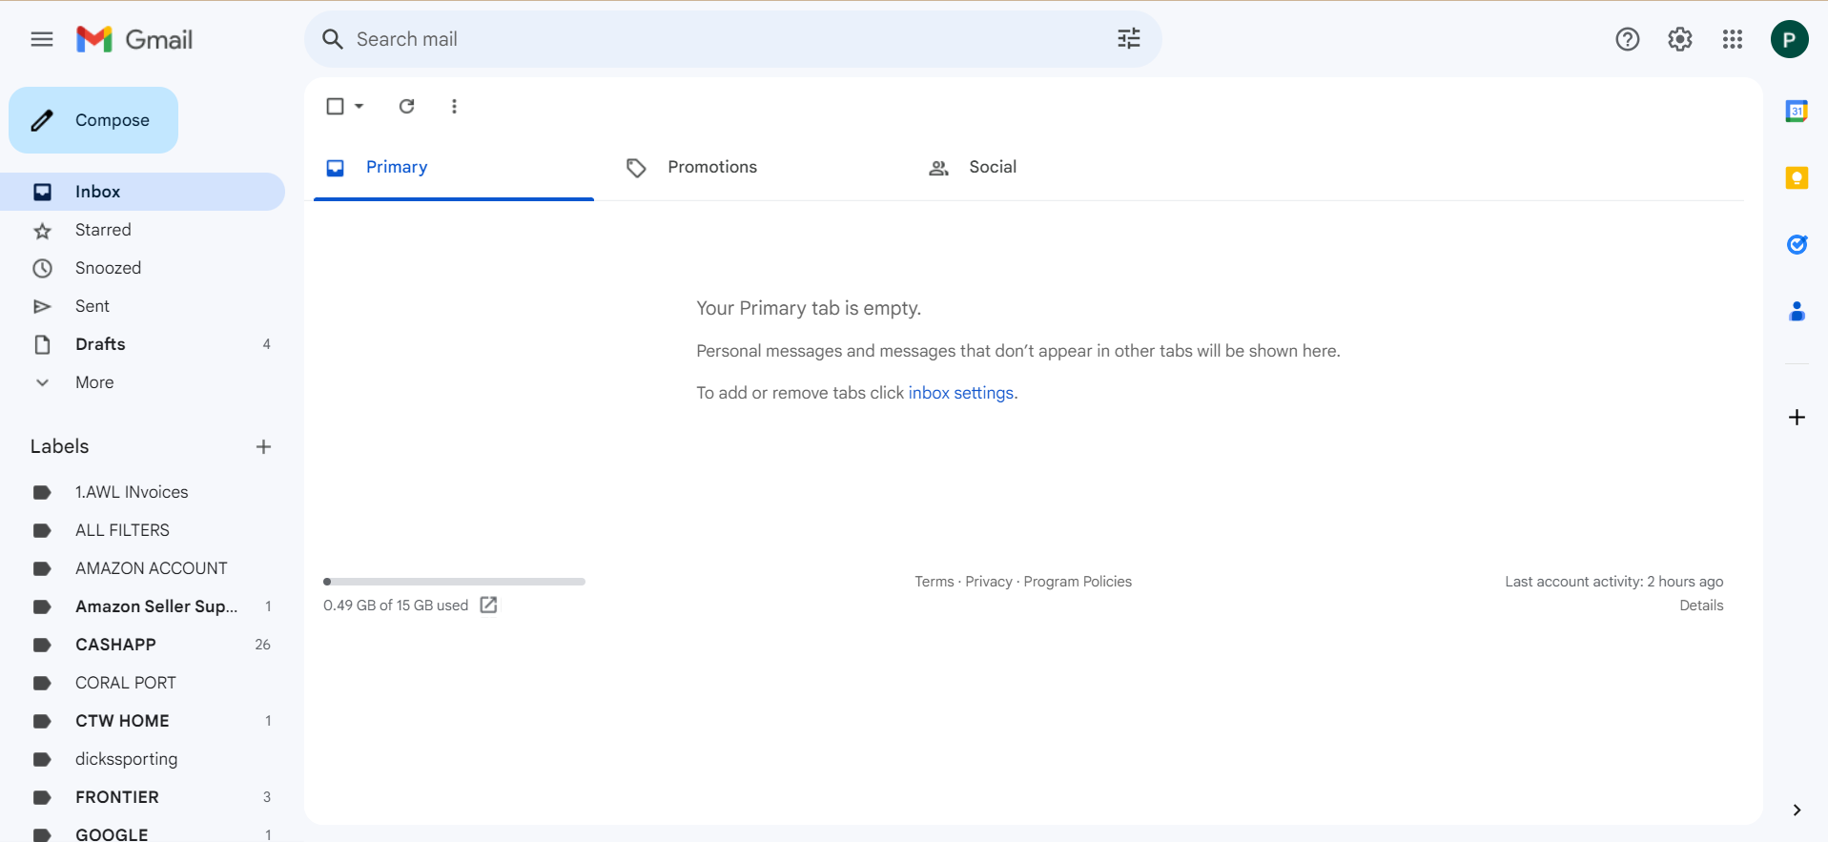1828x842 pixels.
Task: View account activity Details
Action: pyautogui.click(x=1701, y=606)
